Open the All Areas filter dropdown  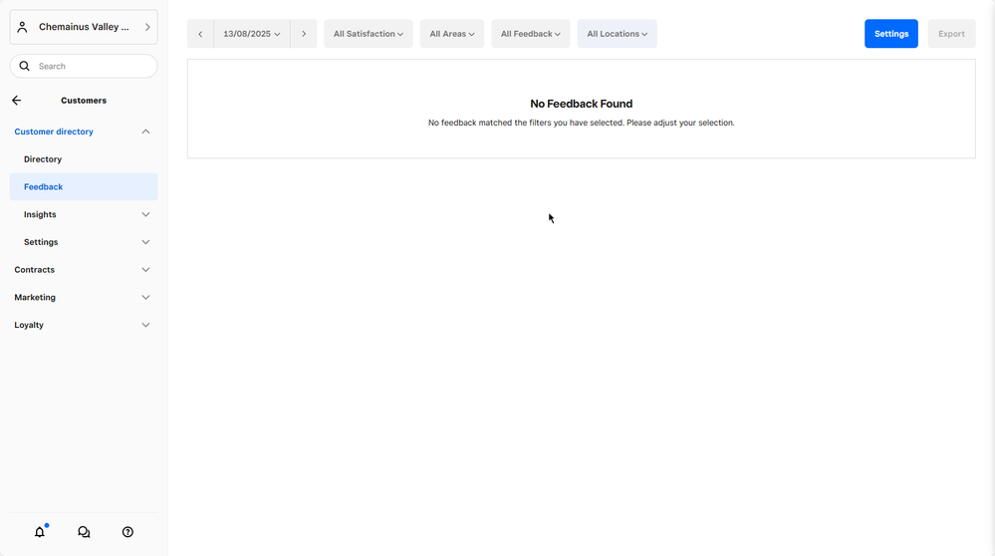click(x=451, y=34)
